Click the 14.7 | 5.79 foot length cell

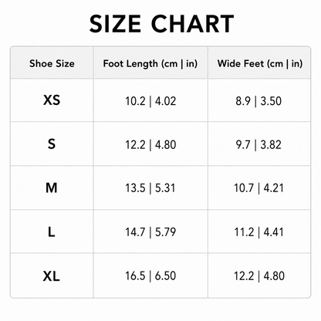click(150, 232)
